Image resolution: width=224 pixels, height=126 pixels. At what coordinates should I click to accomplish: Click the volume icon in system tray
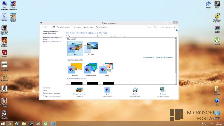click(208, 124)
